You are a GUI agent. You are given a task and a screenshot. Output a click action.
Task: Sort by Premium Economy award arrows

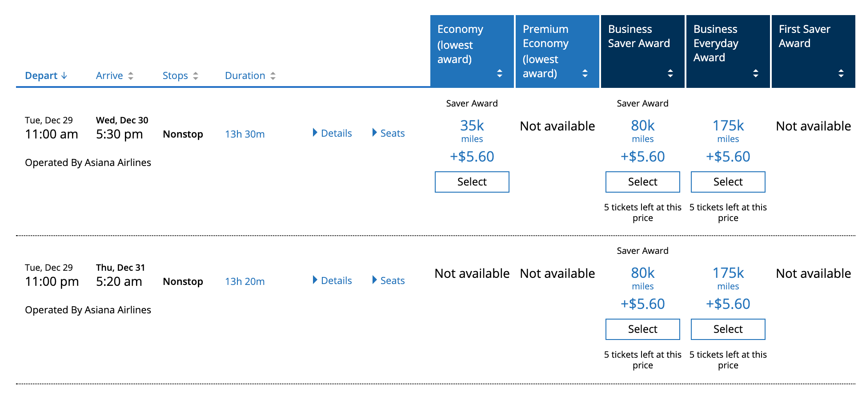585,73
